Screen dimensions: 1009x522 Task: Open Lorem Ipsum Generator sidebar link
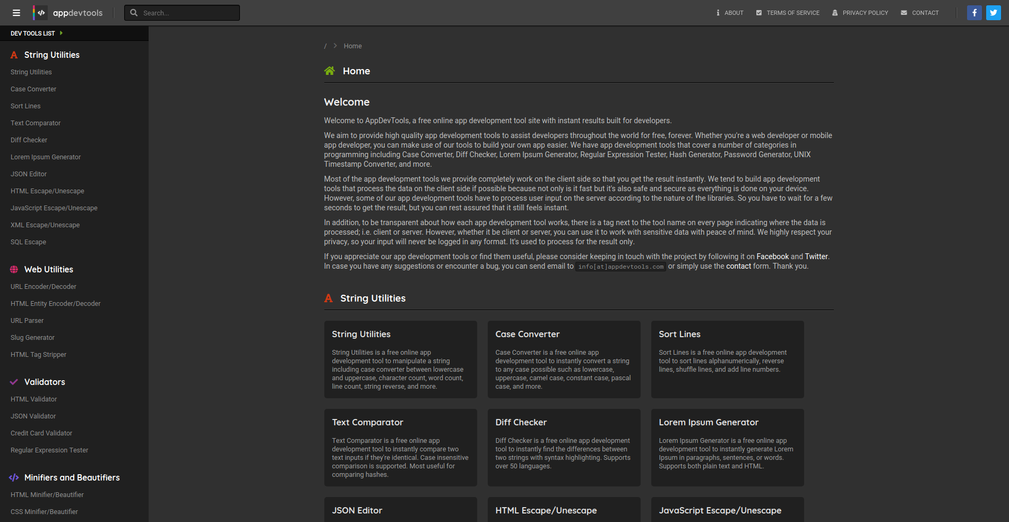46,157
